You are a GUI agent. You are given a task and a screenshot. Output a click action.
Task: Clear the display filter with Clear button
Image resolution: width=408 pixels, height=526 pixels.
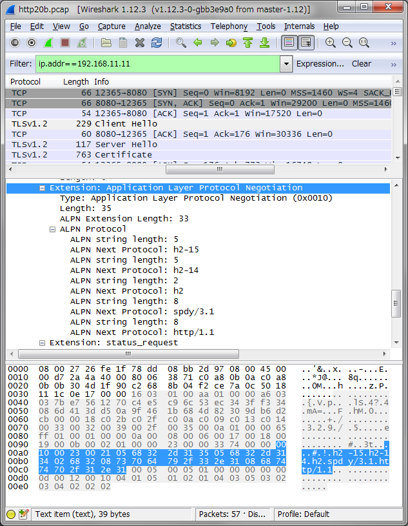[361, 64]
